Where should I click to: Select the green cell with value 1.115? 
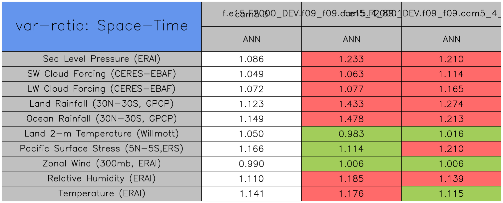click(x=451, y=194)
